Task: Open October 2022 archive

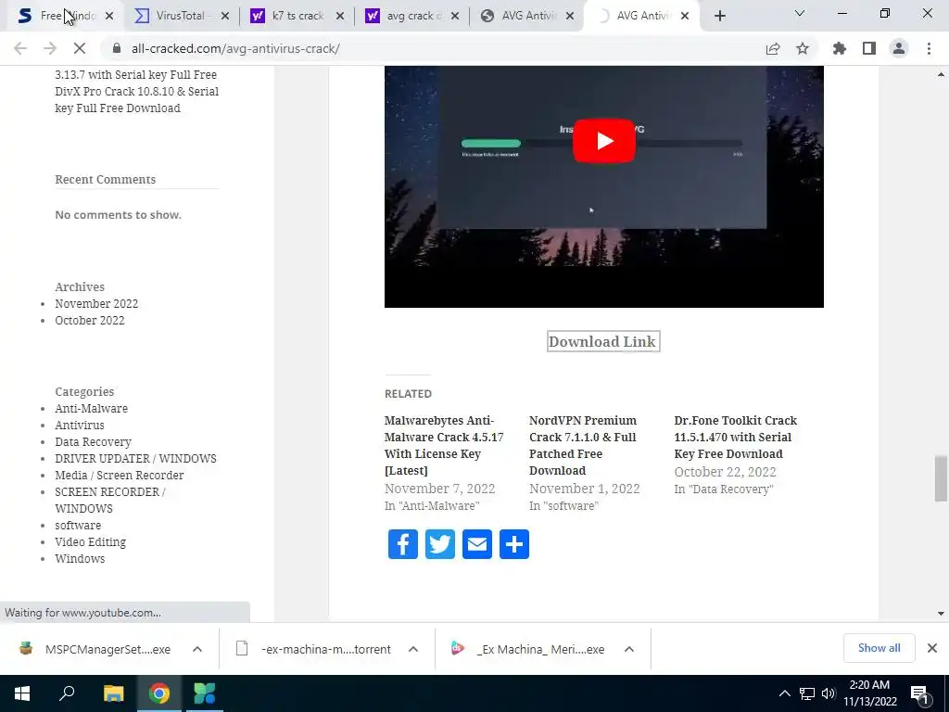Action: [x=90, y=320]
